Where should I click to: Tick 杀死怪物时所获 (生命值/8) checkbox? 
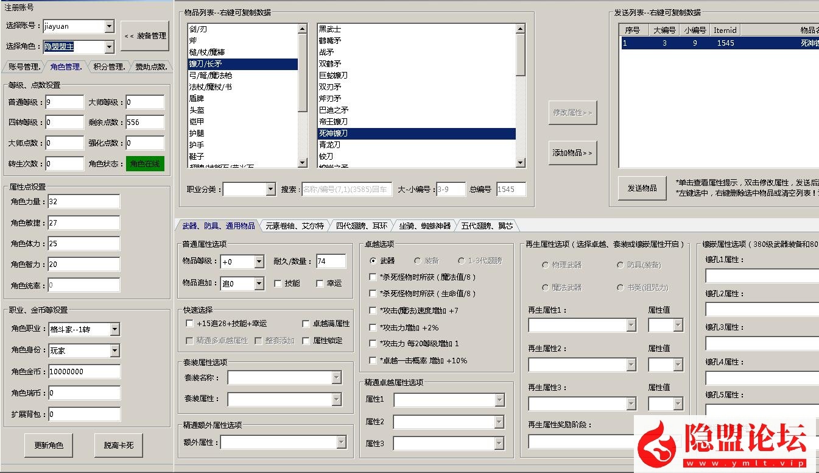tap(373, 294)
